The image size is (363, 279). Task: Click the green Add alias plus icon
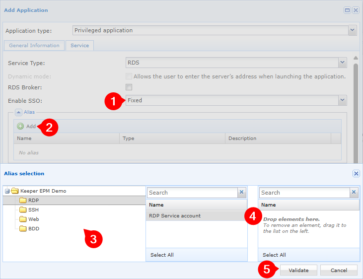point(20,126)
